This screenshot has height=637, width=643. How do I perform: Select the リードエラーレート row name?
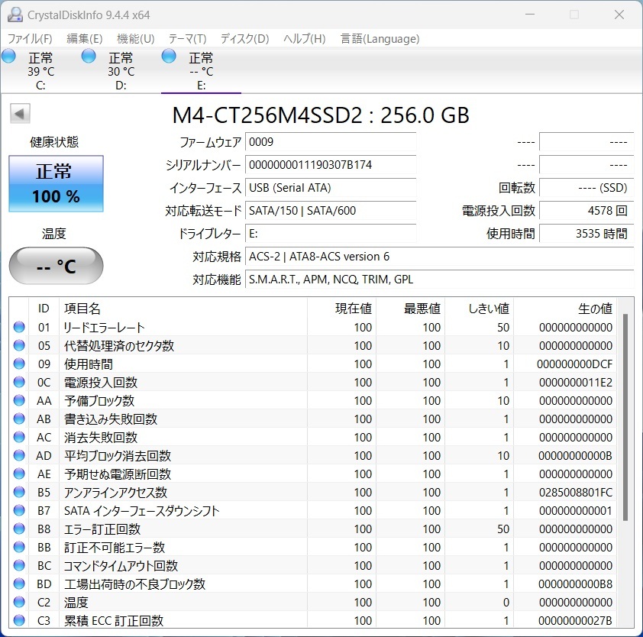click(104, 328)
